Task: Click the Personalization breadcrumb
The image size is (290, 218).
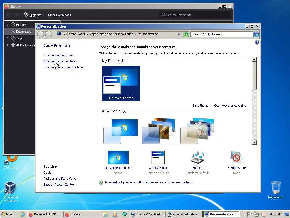Action: (148, 34)
